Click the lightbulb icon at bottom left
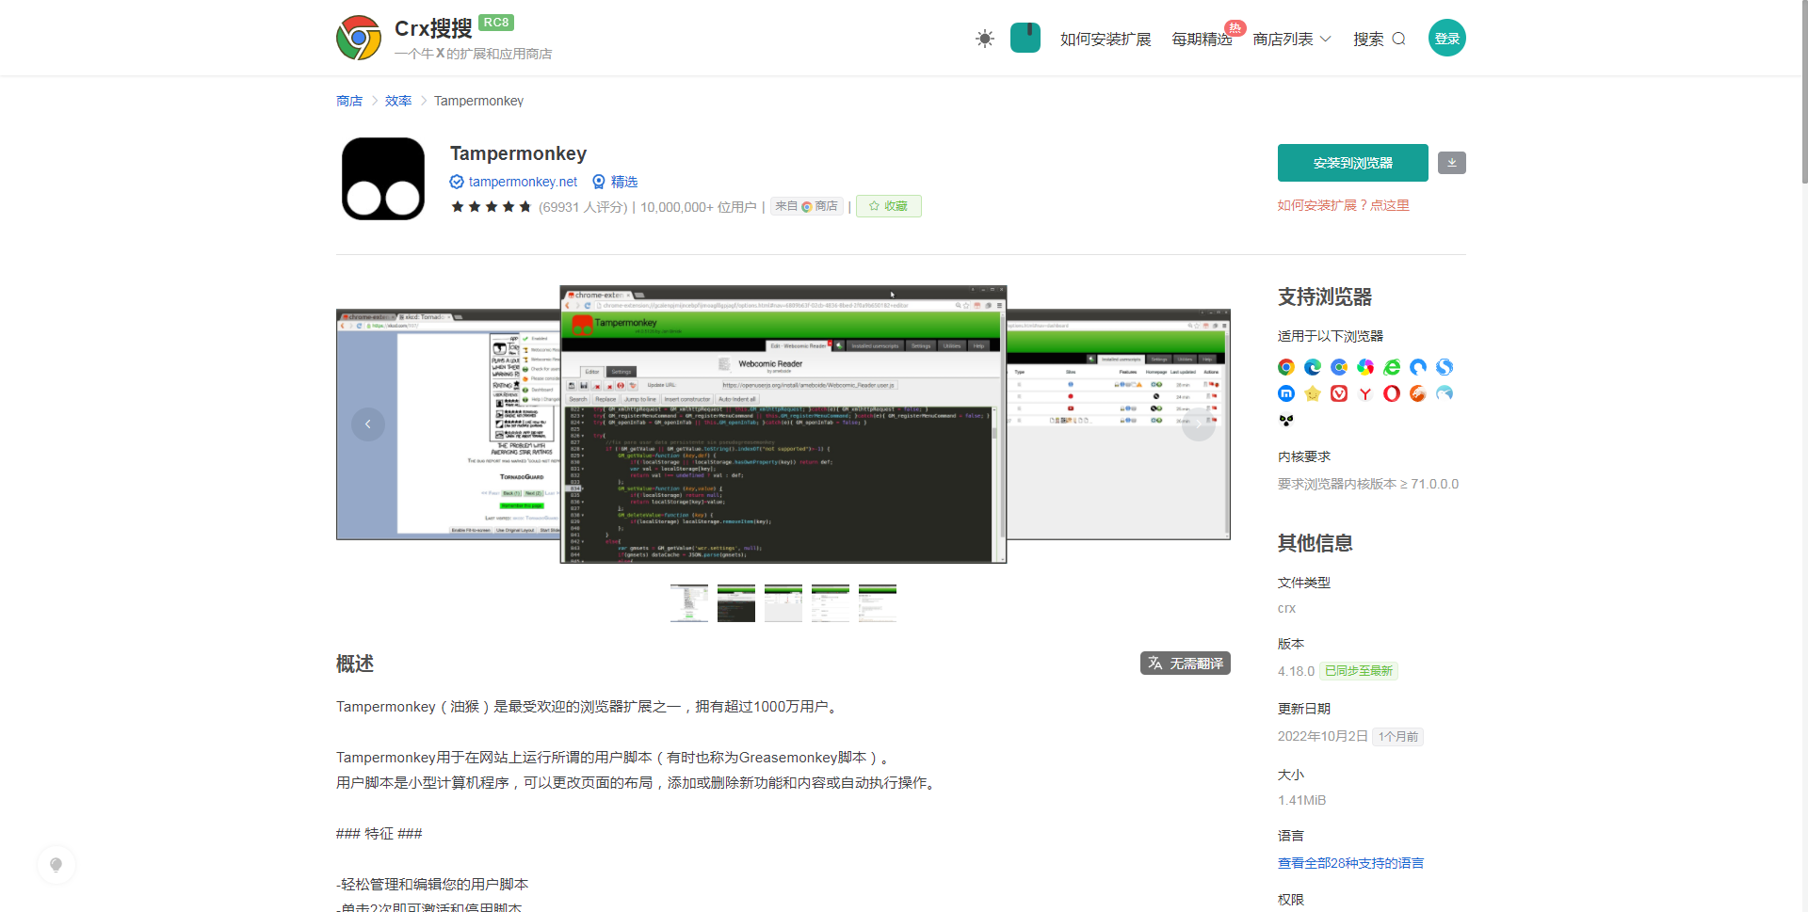 click(56, 865)
